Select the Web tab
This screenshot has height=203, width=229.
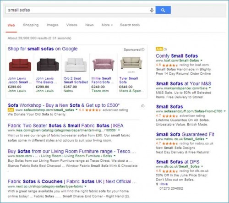(x=11, y=25)
